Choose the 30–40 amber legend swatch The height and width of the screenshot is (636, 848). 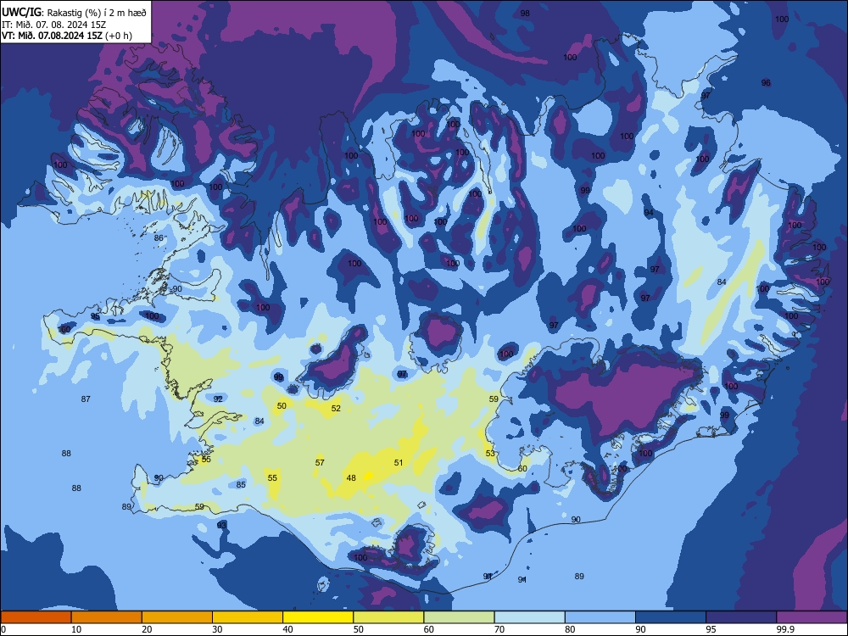point(248,617)
